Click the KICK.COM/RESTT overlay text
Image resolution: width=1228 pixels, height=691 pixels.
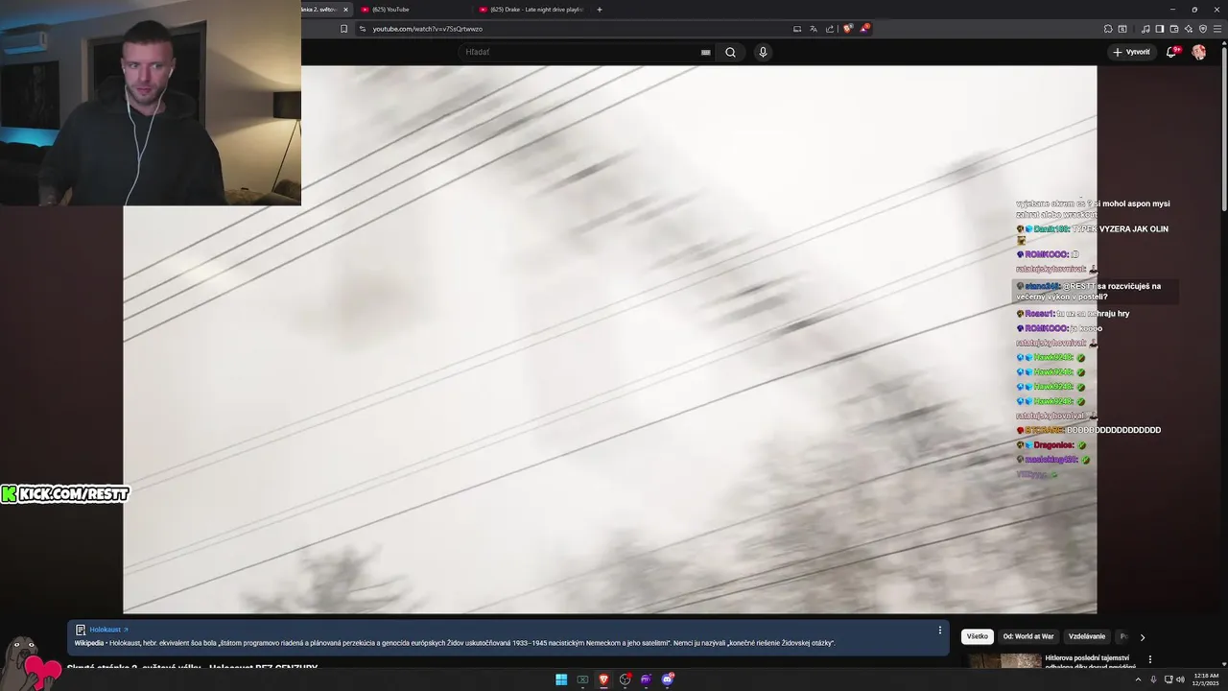coord(64,493)
